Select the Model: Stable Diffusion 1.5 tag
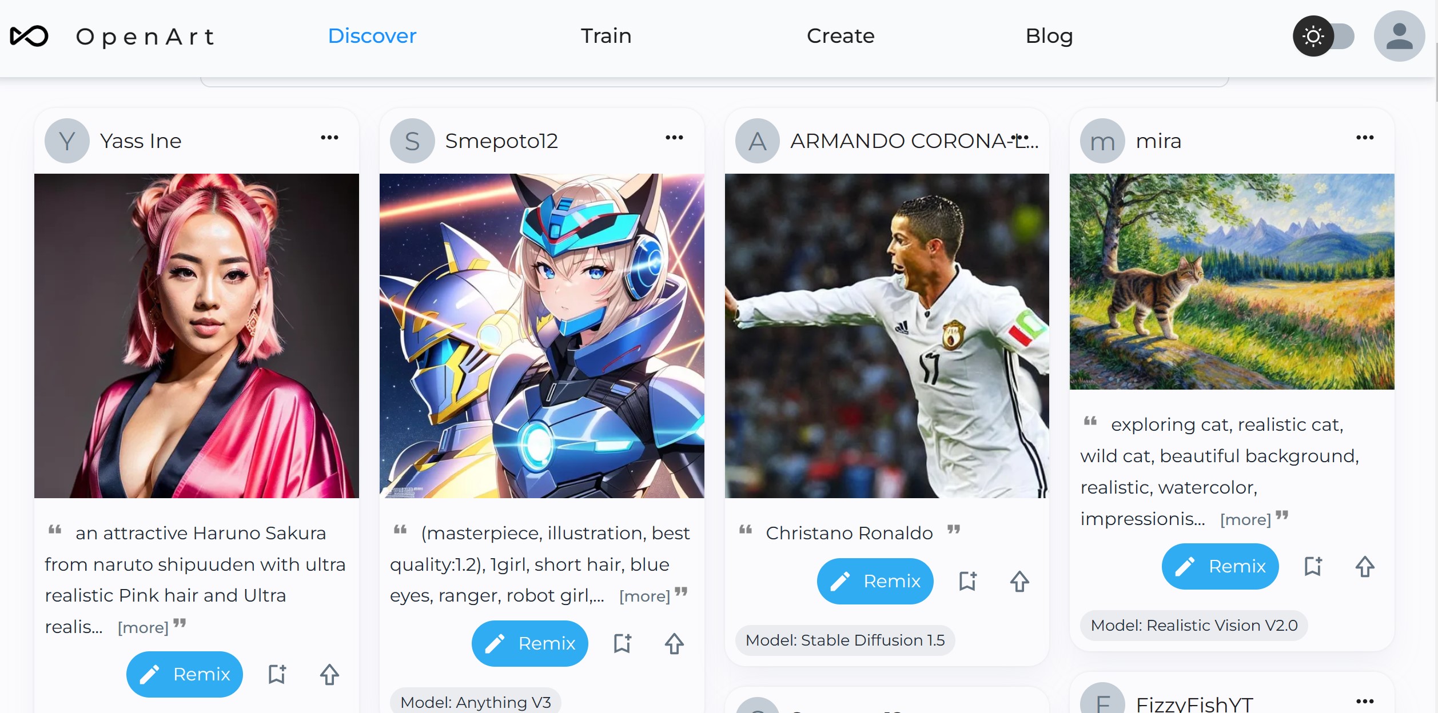This screenshot has height=713, width=1438. click(845, 640)
